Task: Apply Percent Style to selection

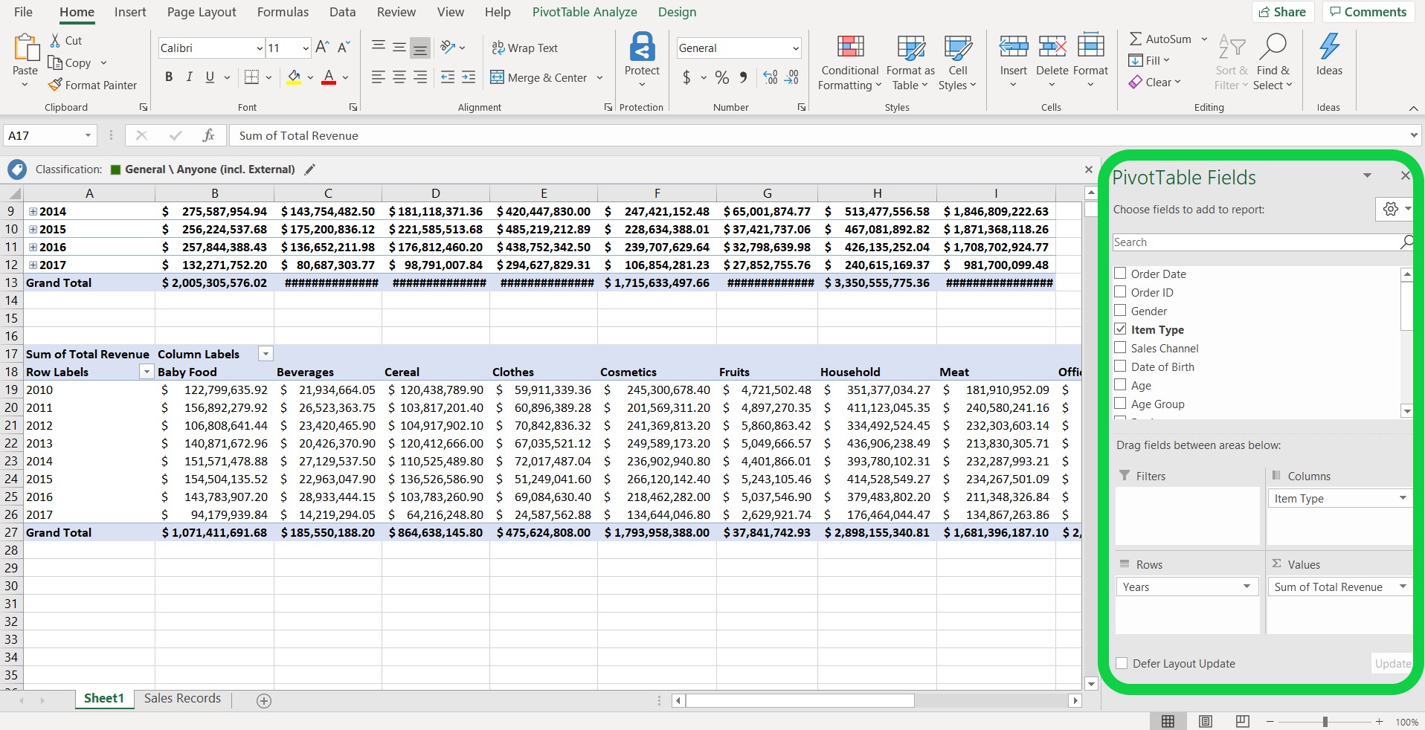Action: 720,77
